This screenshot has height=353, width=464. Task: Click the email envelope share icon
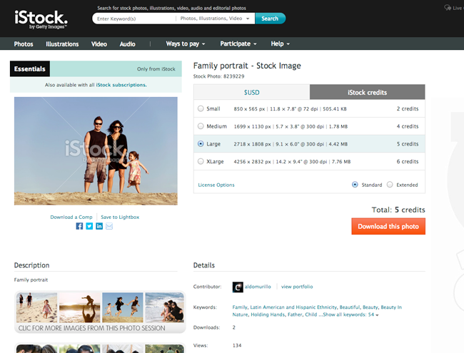tap(109, 226)
